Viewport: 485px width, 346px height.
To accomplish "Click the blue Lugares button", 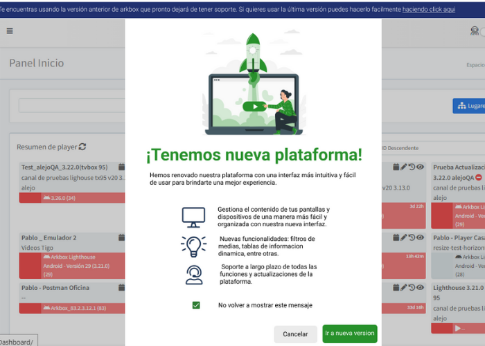I will pyautogui.click(x=469, y=106).
